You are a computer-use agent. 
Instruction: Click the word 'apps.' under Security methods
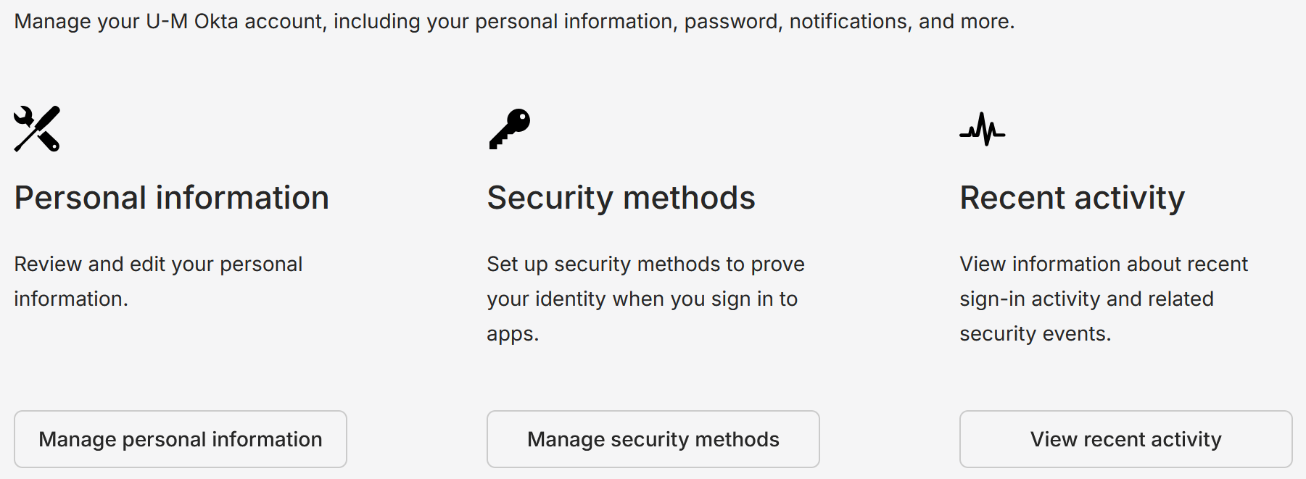(513, 333)
